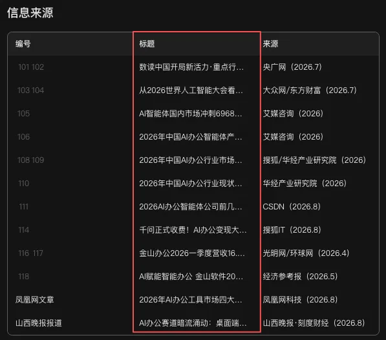Open citation number 111
Image resolution: width=386 pixels, height=340 pixels.
click(24, 207)
